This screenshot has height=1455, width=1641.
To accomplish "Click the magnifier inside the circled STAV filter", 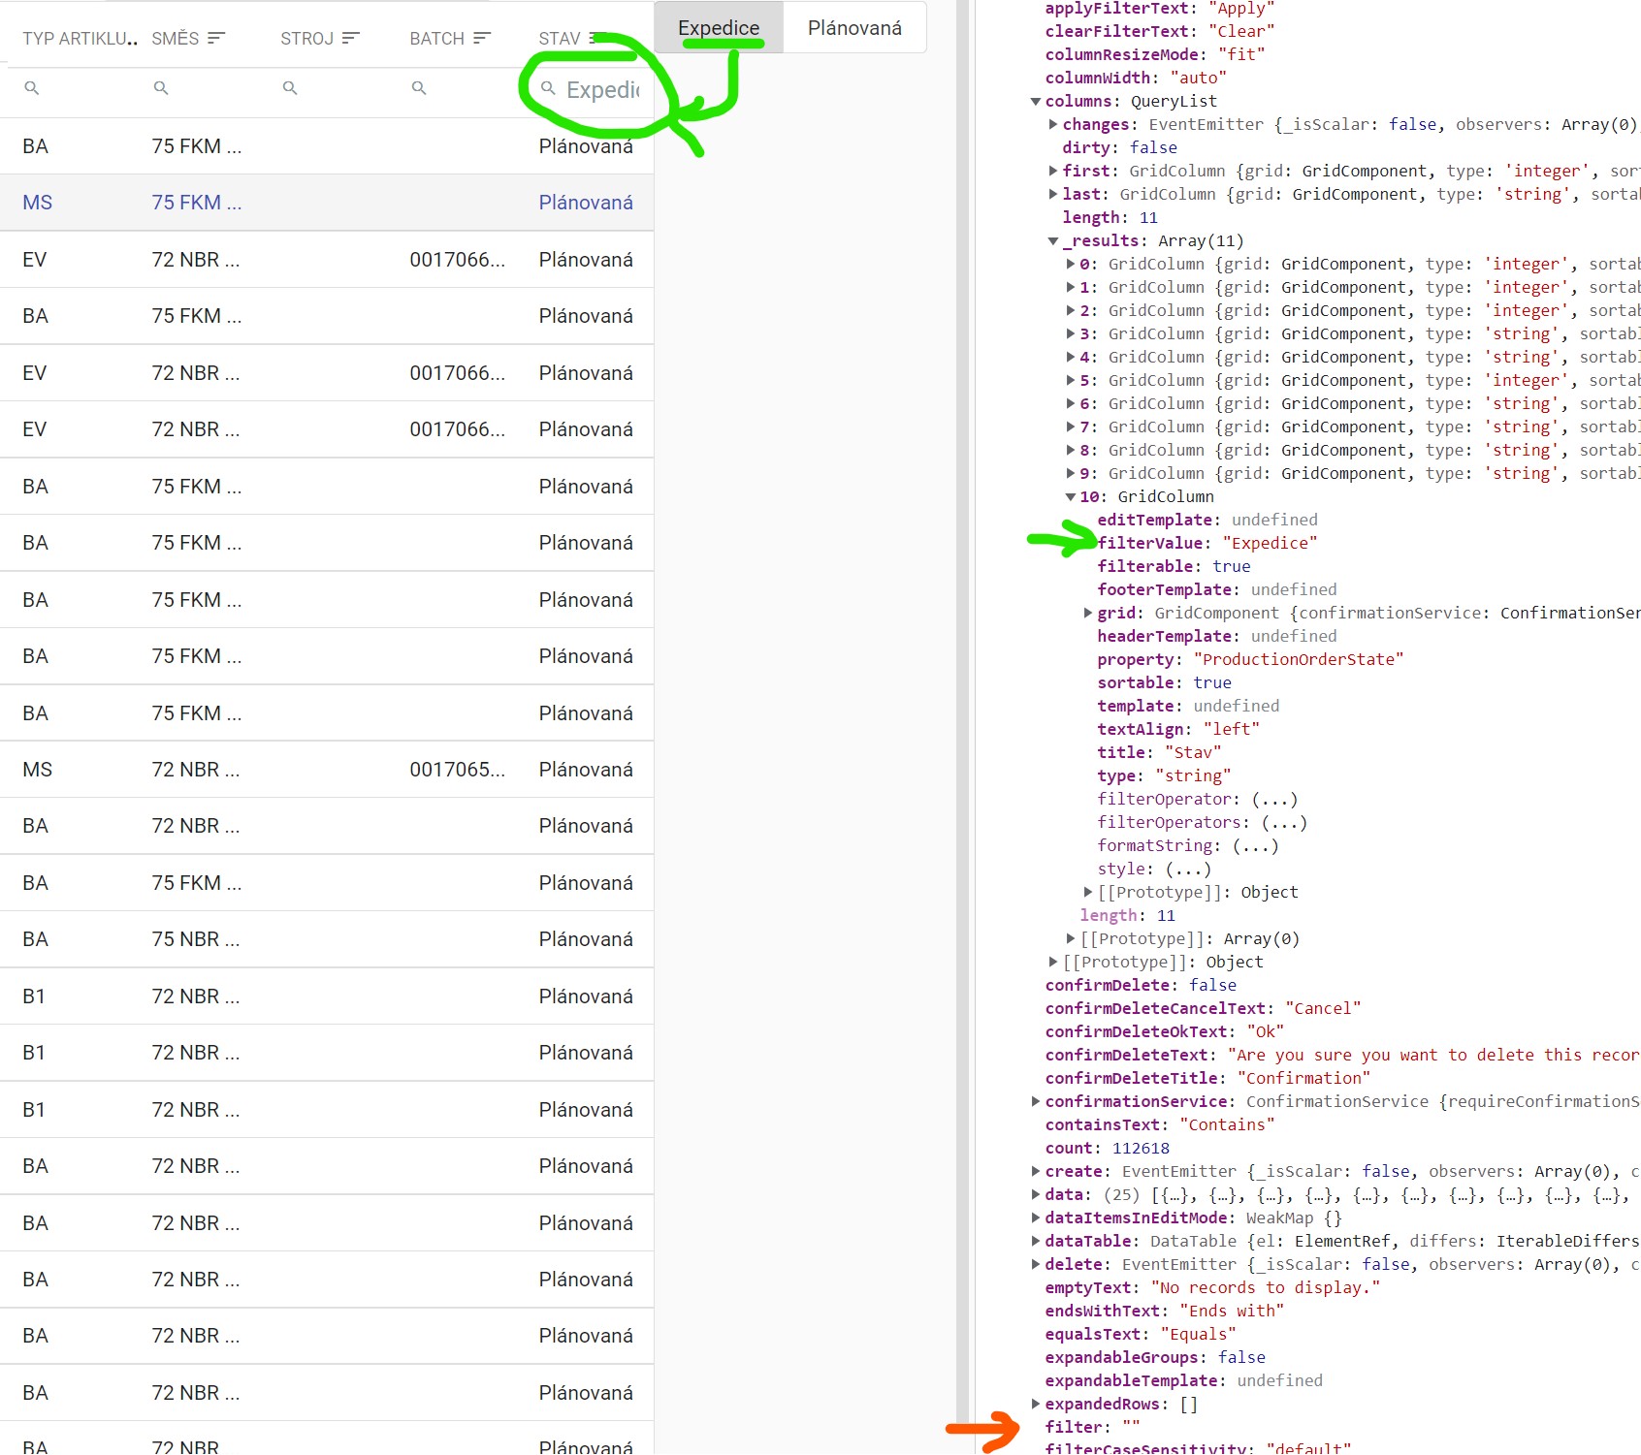I will pos(549,89).
